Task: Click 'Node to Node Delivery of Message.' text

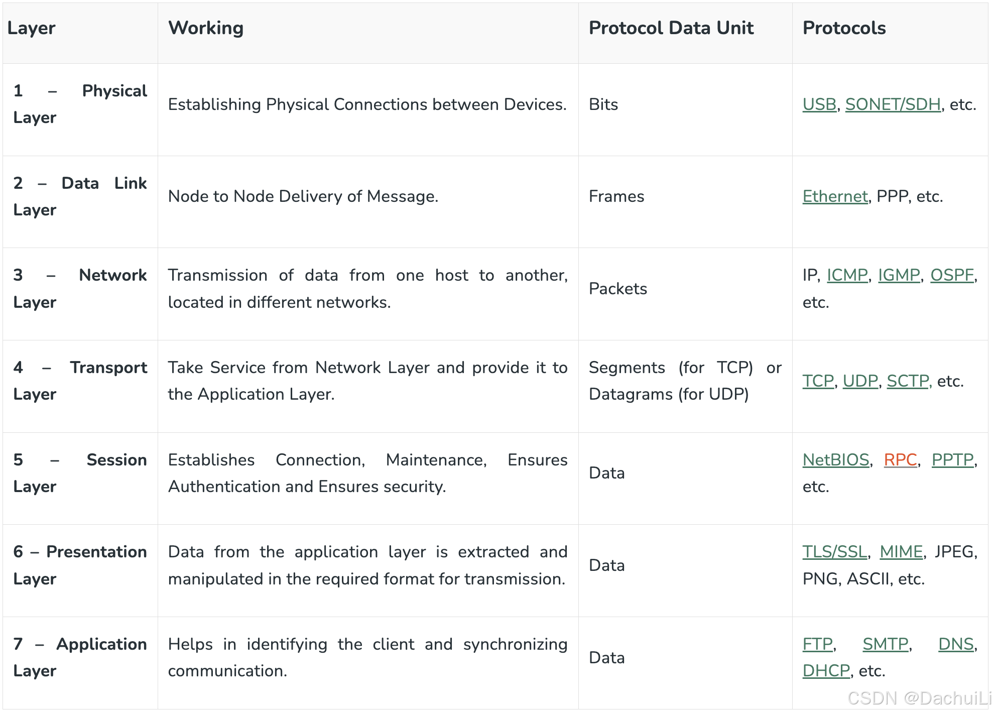Action: (x=303, y=196)
